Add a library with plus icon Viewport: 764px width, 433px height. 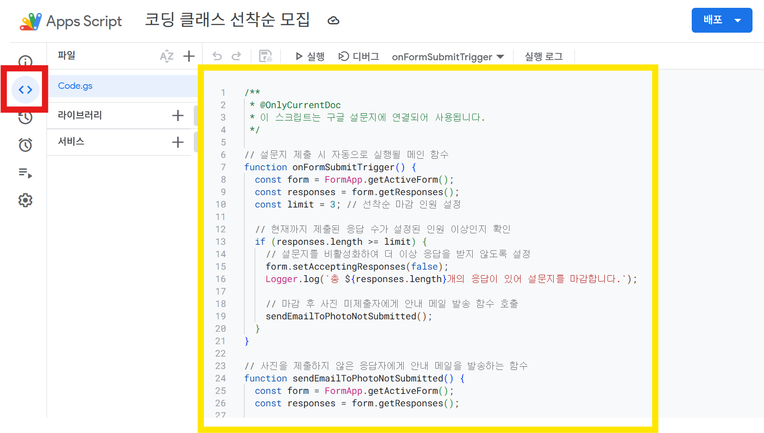click(178, 115)
